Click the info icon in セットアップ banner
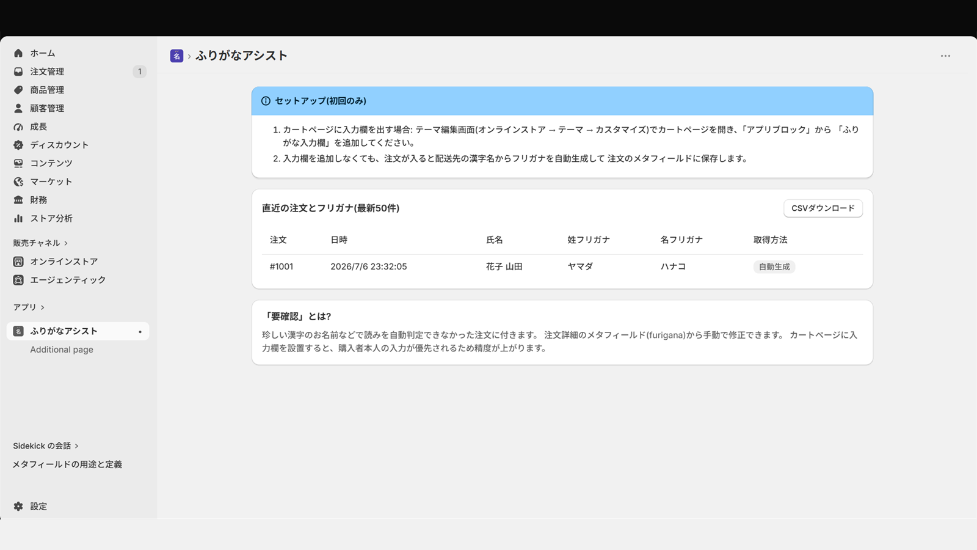 coord(266,101)
